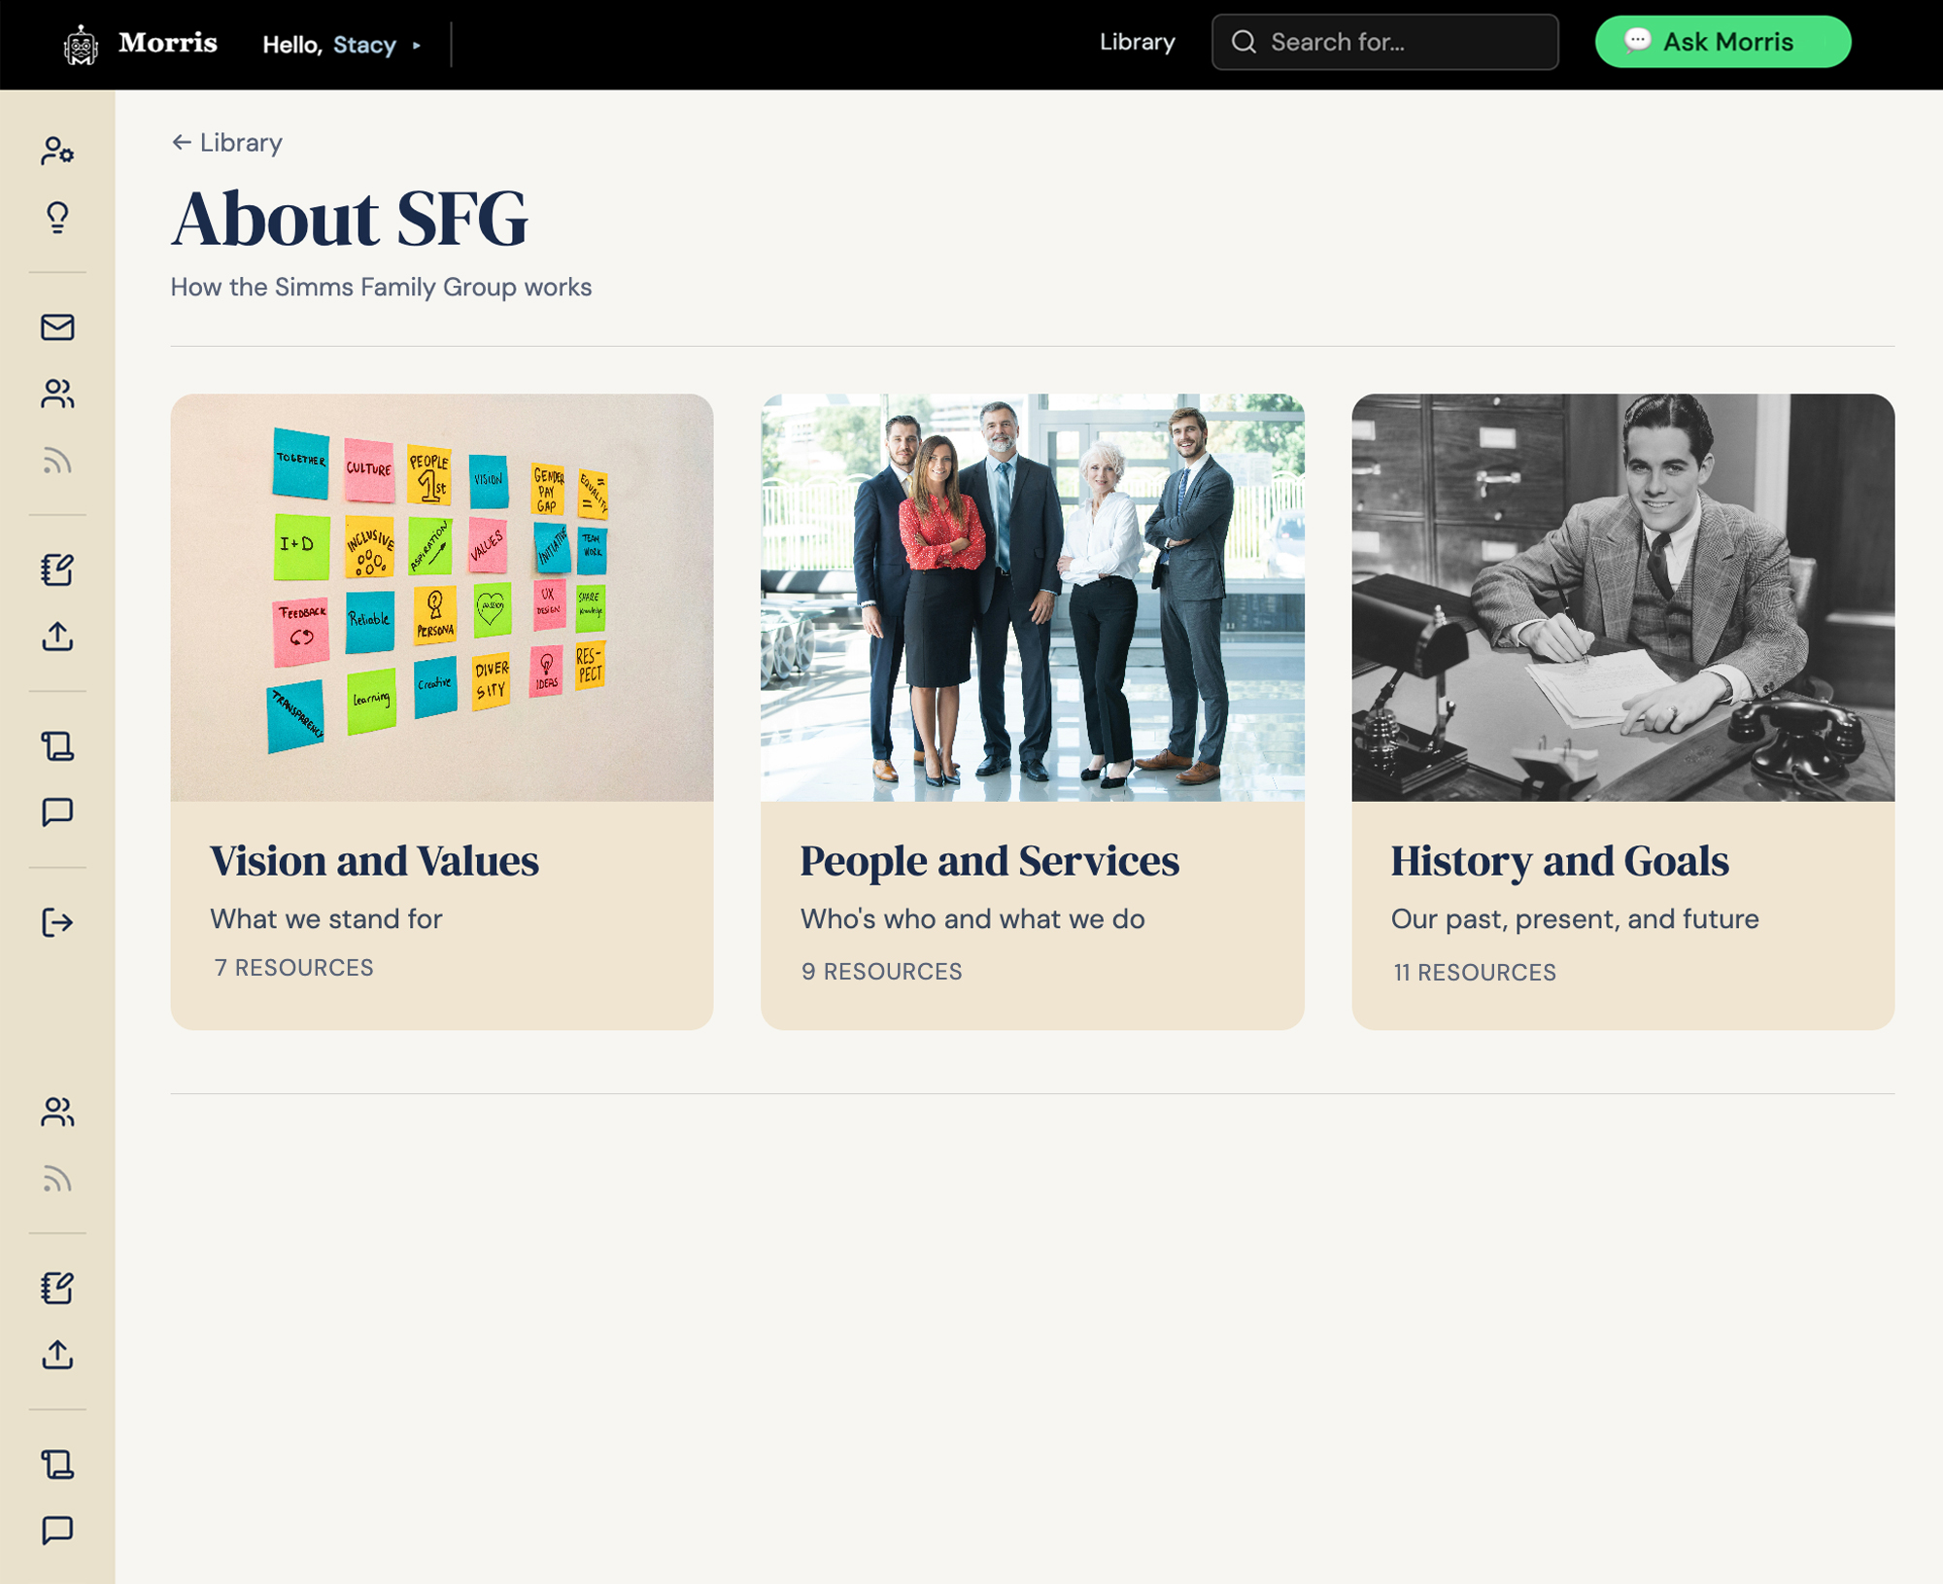Click 'How the Simms Family Group works'
Image resolution: width=1943 pixels, height=1584 pixels.
[x=381, y=288]
